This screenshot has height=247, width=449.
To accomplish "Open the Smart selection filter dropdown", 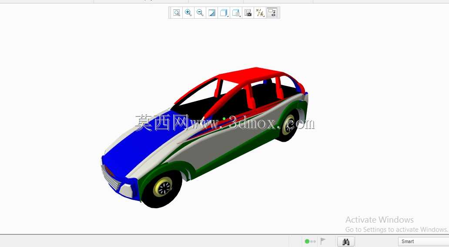I will [423, 241].
